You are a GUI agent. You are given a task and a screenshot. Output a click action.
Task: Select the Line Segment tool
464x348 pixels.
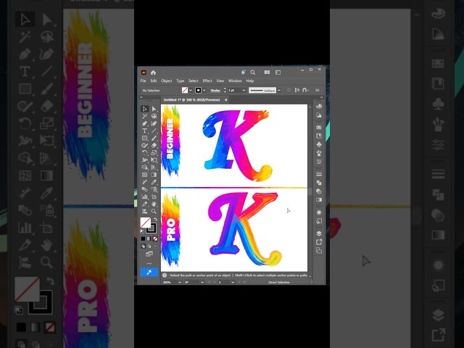coord(154,130)
